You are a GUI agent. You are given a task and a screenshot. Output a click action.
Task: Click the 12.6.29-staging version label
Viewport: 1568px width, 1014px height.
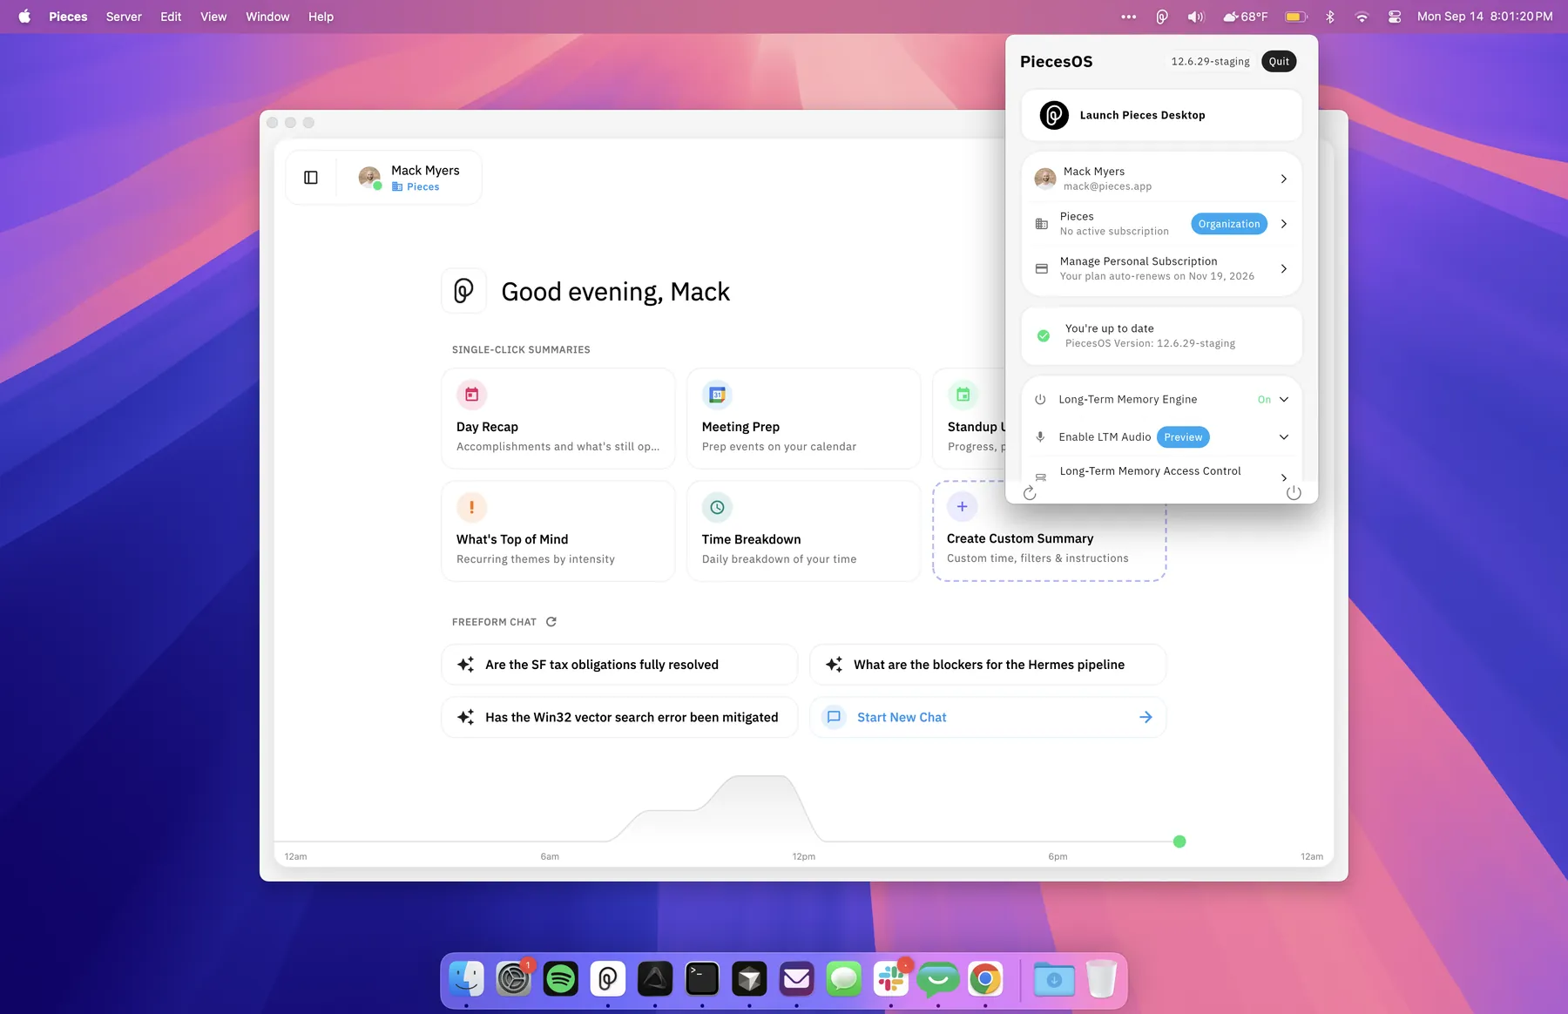click(1210, 62)
